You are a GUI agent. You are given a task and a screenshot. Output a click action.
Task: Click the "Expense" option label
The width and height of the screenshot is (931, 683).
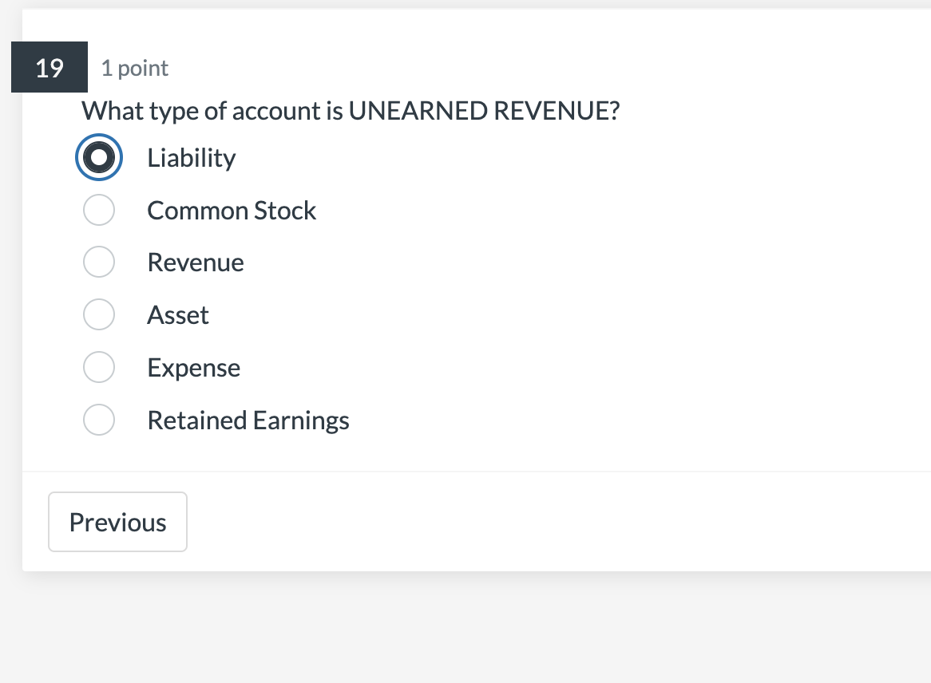(193, 367)
